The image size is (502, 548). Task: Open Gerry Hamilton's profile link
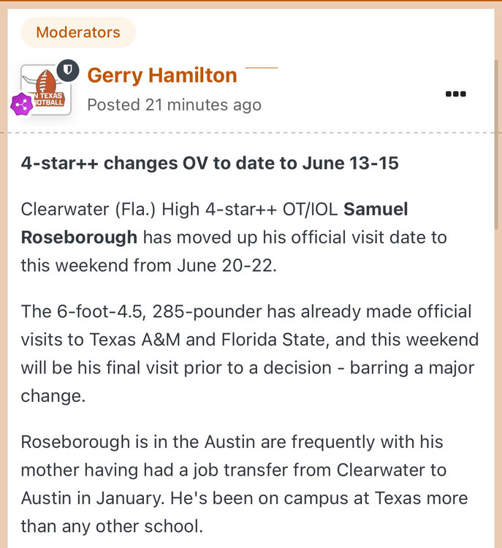[161, 75]
